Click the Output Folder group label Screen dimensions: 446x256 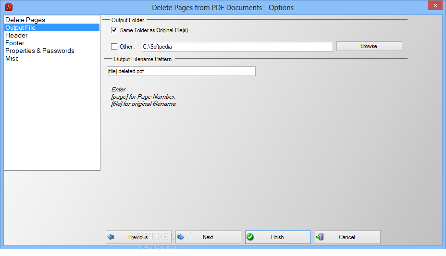pyautogui.click(x=128, y=20)
